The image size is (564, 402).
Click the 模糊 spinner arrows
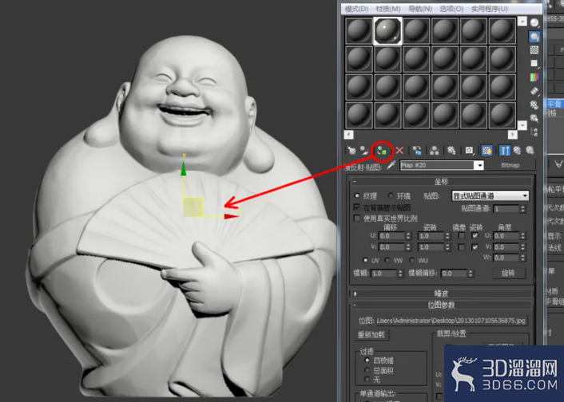(x=400, y=274)
